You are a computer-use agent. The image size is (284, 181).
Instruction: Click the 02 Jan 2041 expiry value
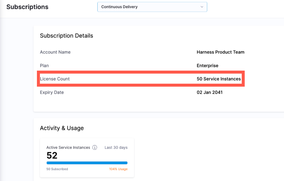click(210, 92)
